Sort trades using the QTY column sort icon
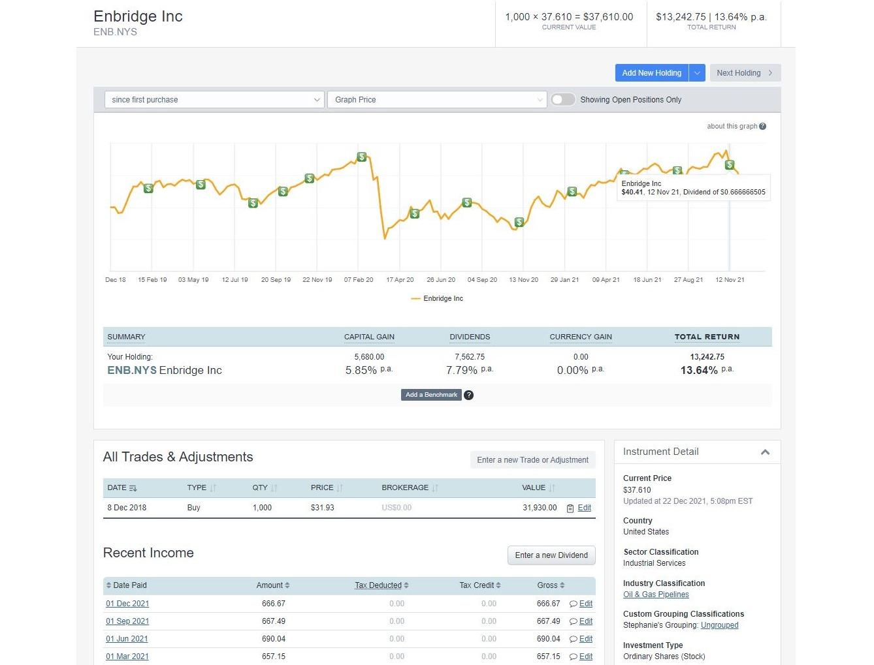 (274, 488)
